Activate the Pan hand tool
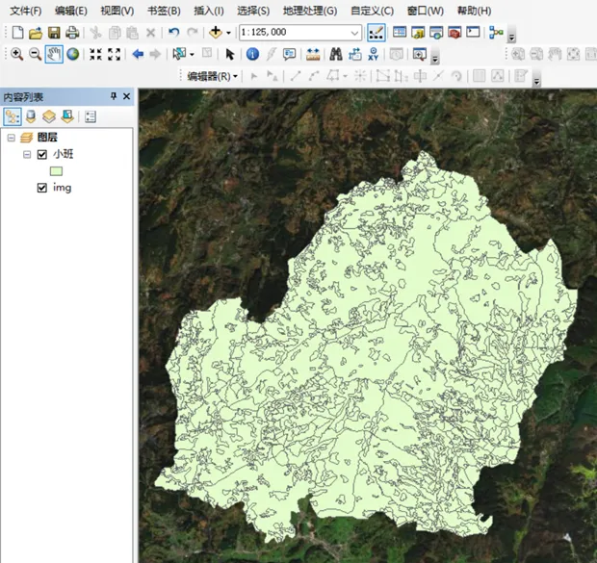Image resolution: width=597 pixels, height=563 pixels. pos(54,54)
